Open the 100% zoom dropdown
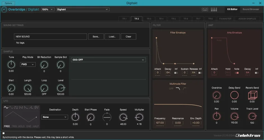This screenshot has width=264, height=140. click(48, 10)
